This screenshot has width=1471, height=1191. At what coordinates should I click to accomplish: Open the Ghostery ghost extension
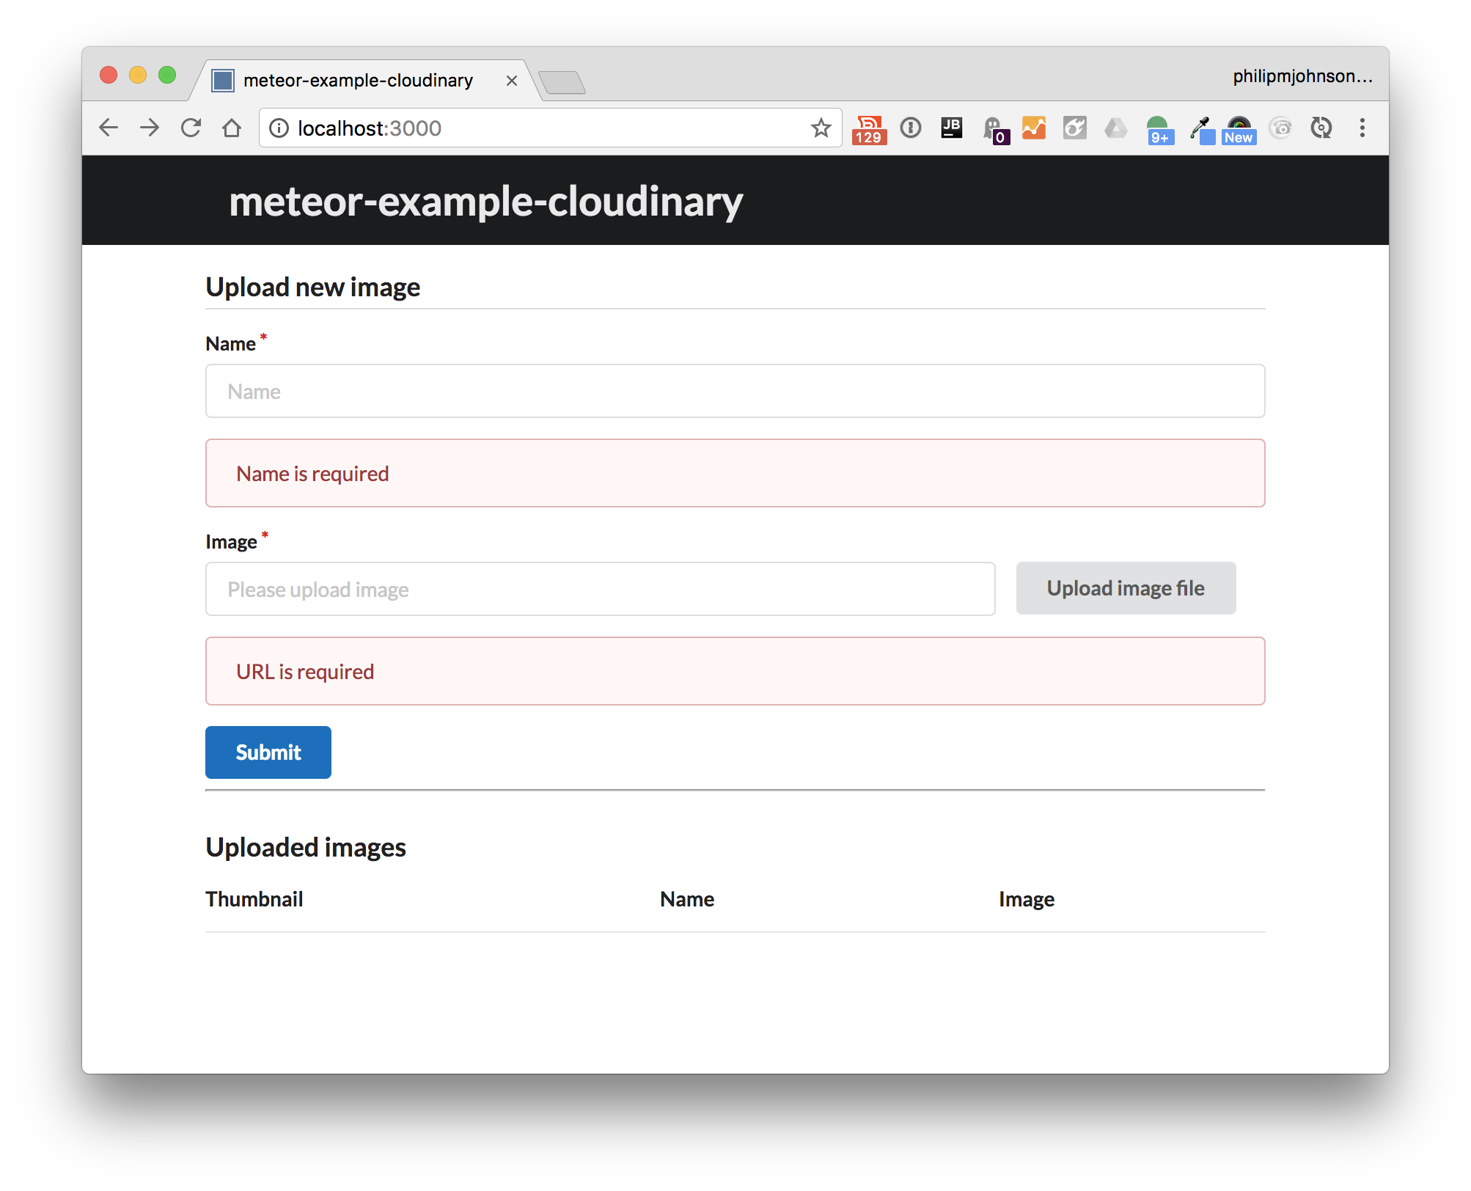994,128
